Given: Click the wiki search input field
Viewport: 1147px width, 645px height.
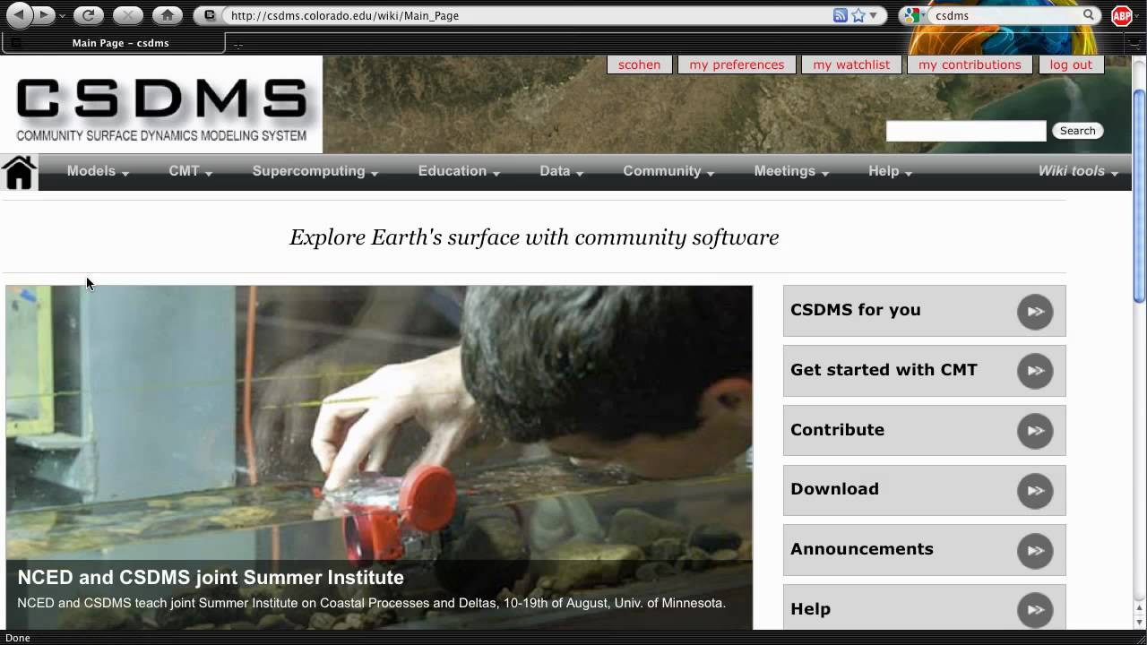Looking at the screenshot, I should [x=966, y=131].
